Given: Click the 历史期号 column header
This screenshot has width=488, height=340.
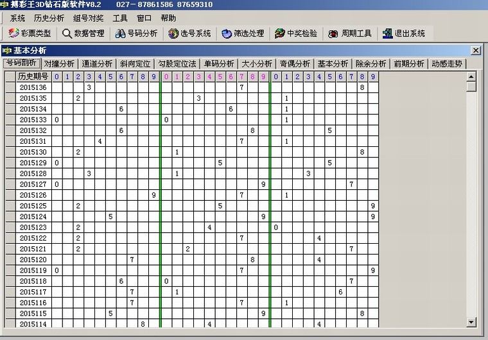Looking at the screenshot, I should tap(33, 76).
